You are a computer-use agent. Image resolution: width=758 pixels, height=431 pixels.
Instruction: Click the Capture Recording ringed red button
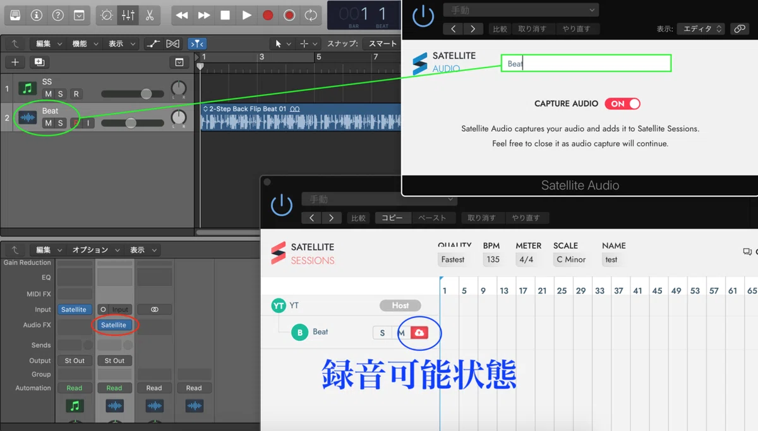pos(289,15)
